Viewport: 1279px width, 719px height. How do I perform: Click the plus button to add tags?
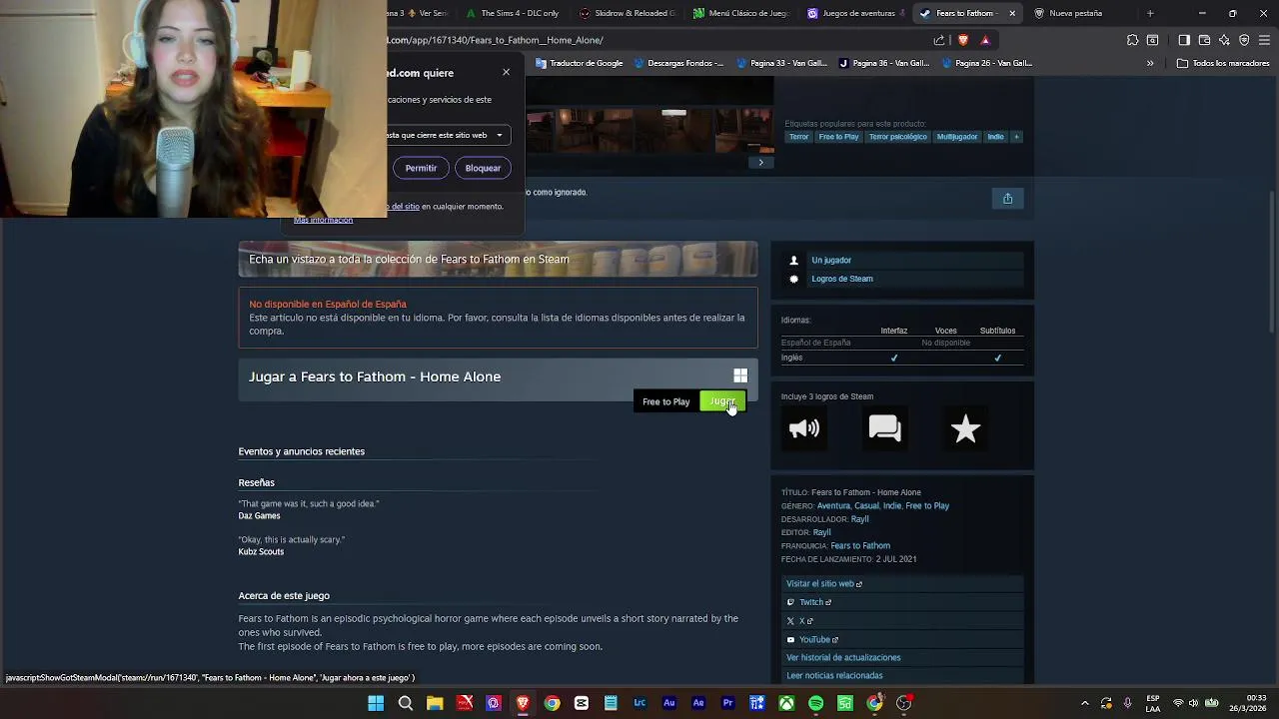coord(1016,137)
